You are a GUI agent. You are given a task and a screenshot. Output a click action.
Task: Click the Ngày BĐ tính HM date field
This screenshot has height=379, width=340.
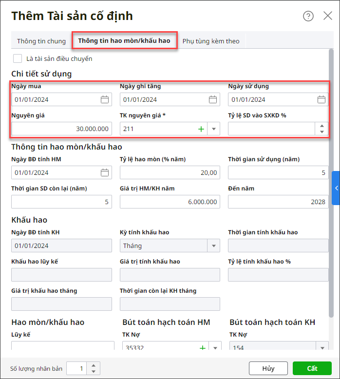click(61, 172)
